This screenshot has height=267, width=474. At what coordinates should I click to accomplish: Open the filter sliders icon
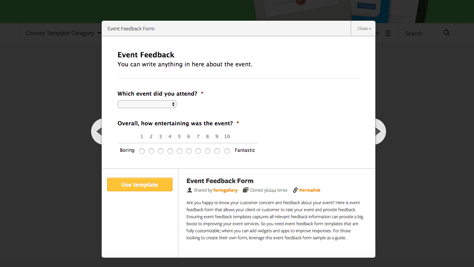point(388,33)
